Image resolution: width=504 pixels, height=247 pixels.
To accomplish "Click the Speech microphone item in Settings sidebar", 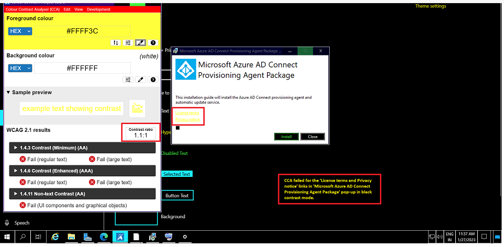I will [x=18, y=222].
